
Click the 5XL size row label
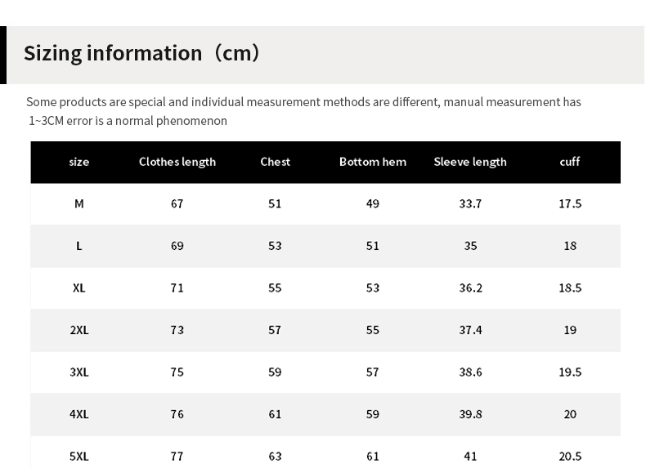tap(79, 456)
